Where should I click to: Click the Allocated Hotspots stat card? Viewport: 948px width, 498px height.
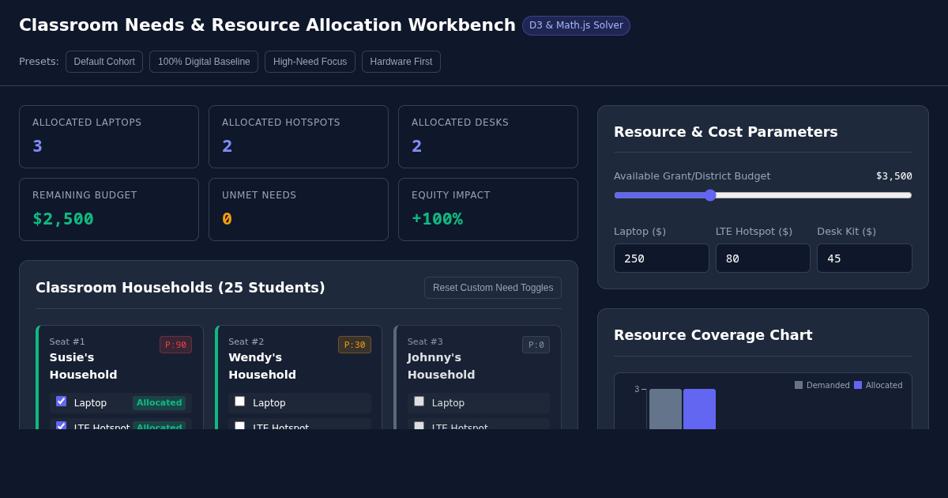tap(299, 137)
